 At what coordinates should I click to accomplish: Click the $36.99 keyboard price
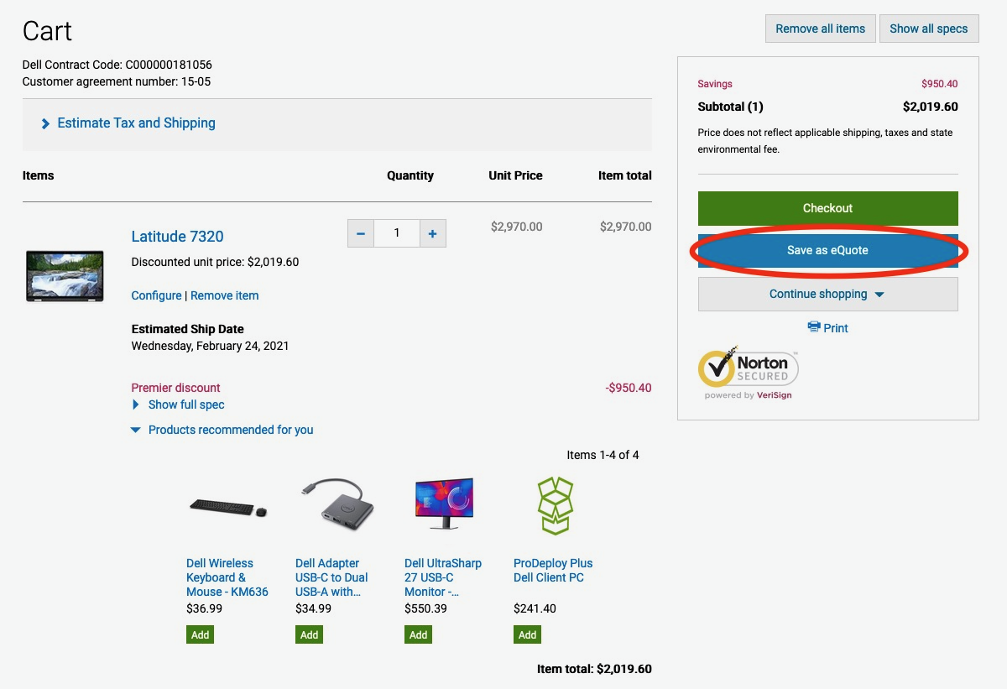(204, 608)
